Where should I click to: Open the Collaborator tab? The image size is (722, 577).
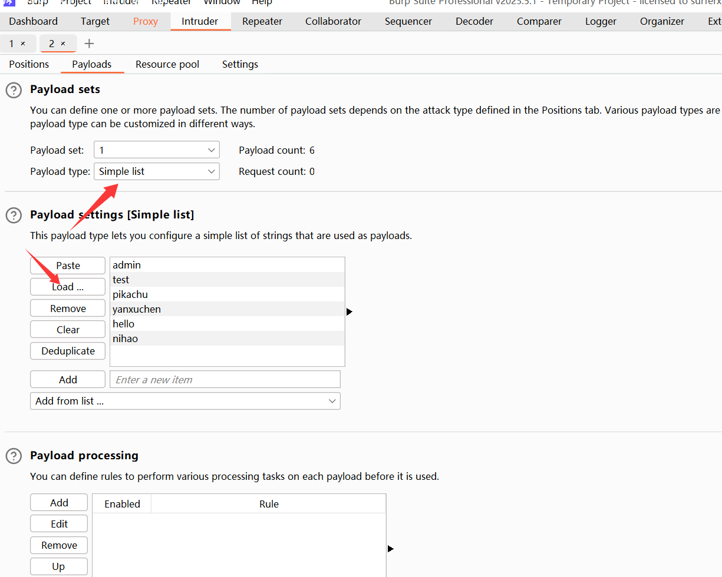(334, 21)
